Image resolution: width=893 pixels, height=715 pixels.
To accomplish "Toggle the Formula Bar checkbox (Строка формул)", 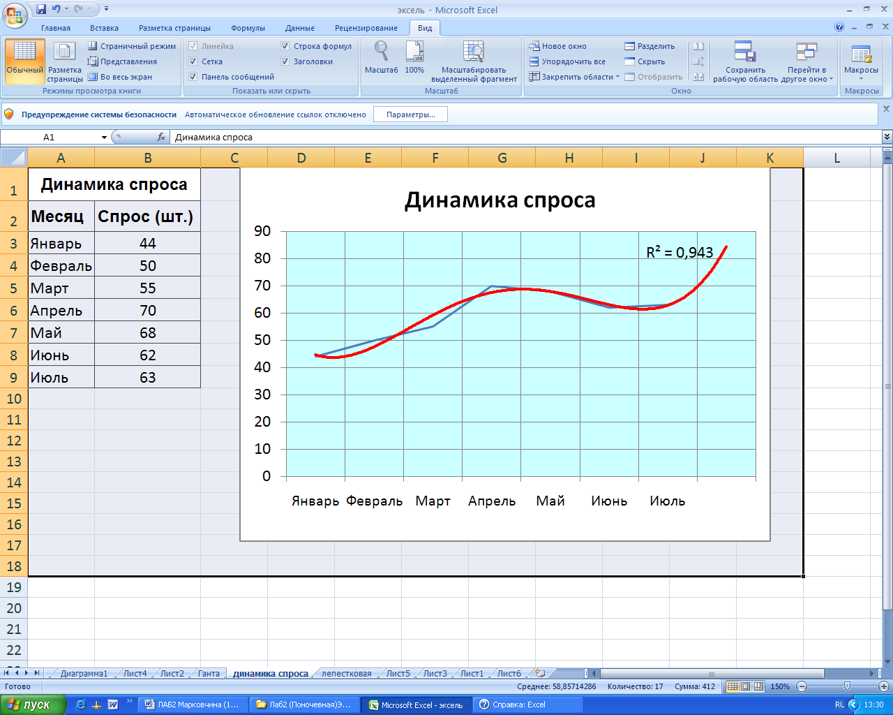I will tap(285, 46).
